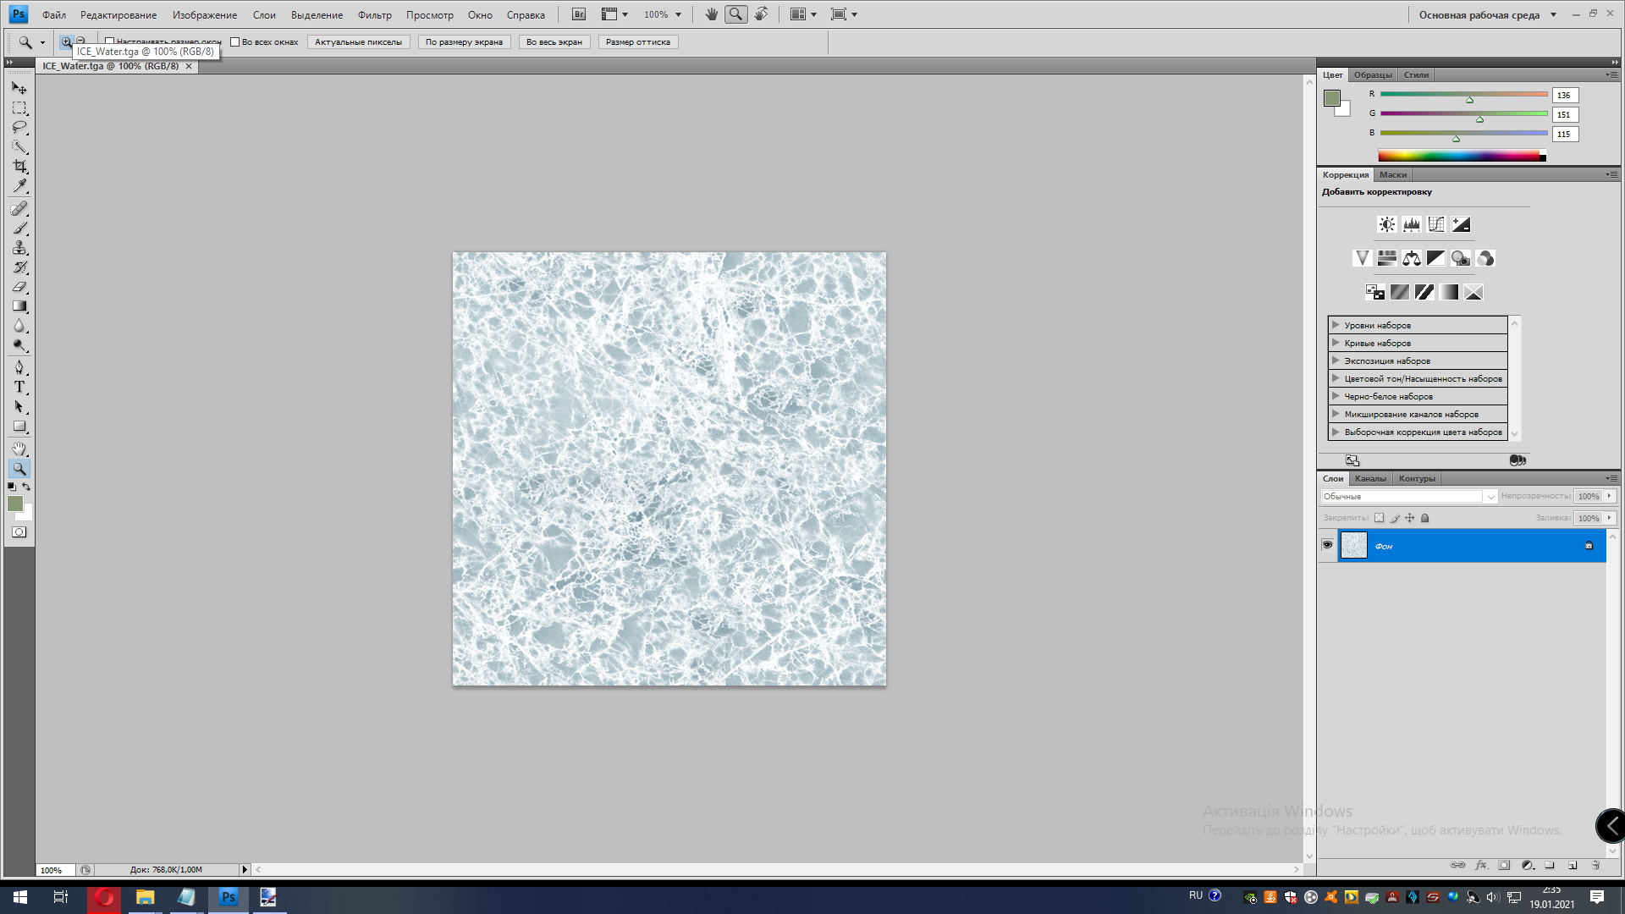The image size is (1625, 914).
Task: Toggle lock transparent pixels option
Action: (1379, 518)
